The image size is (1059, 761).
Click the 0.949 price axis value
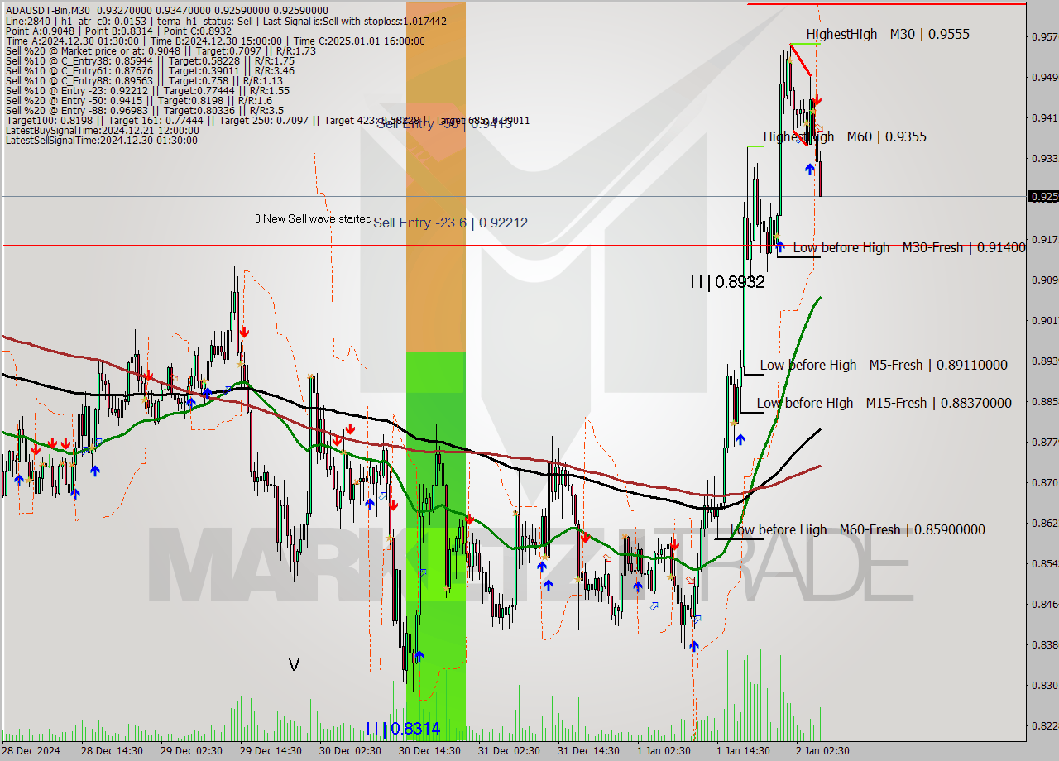(1043, 77)
